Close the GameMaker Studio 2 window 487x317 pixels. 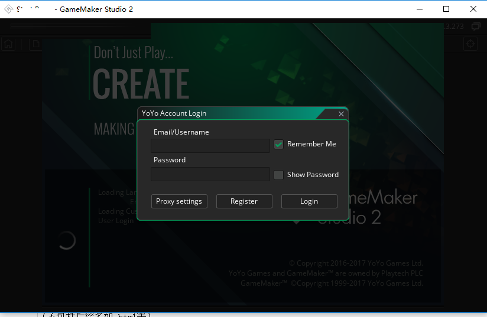473,9
